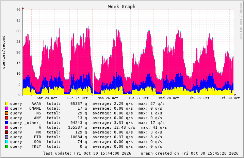Image resolution: width=244 pixels, height=158 pixels.
Task: Click the y-axis value 25
Action: click(x=18, y=42)
